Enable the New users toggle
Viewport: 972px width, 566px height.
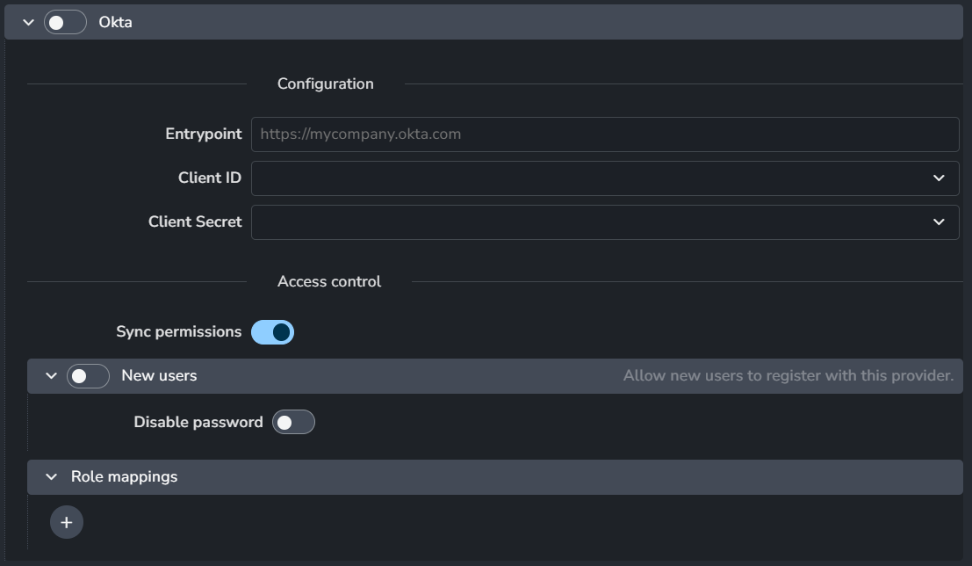tap(88, 376)
